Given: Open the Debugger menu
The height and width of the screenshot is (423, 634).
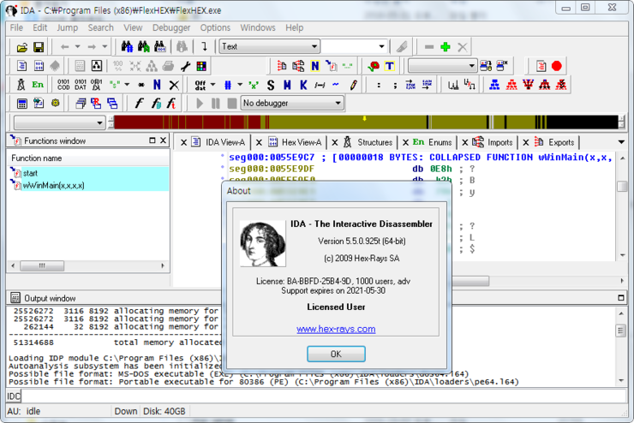Looking at the screenshot, I should pyautogui.click(x=171, y=27).
